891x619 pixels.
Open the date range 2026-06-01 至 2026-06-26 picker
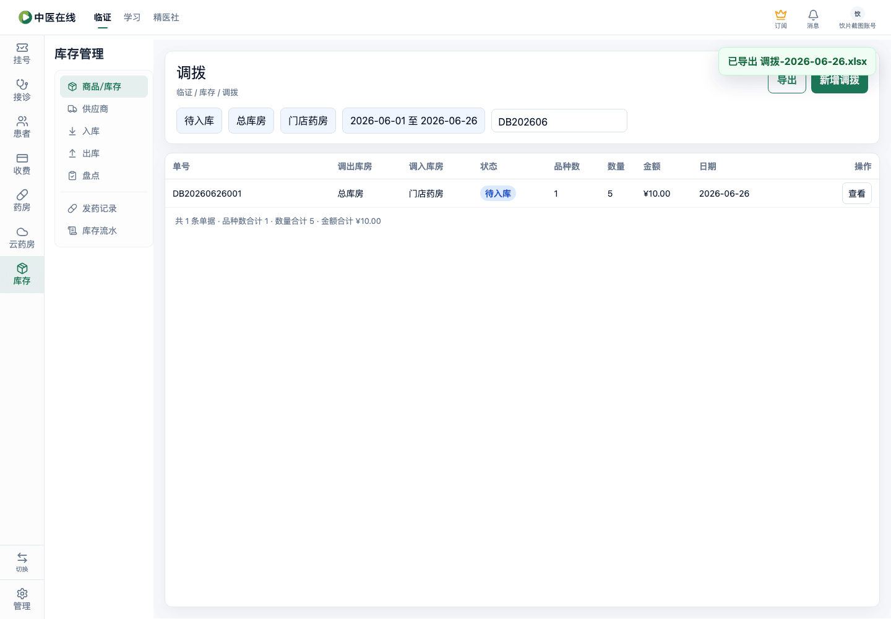coord(414,121)
